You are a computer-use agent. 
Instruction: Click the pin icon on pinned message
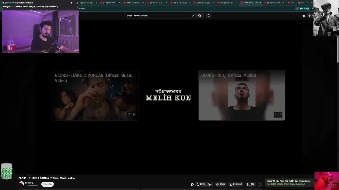(x=72, y=3)
